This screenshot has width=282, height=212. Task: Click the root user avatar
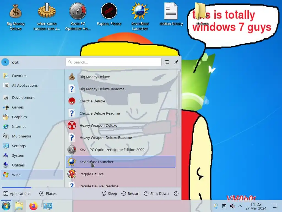click(5, 62)
